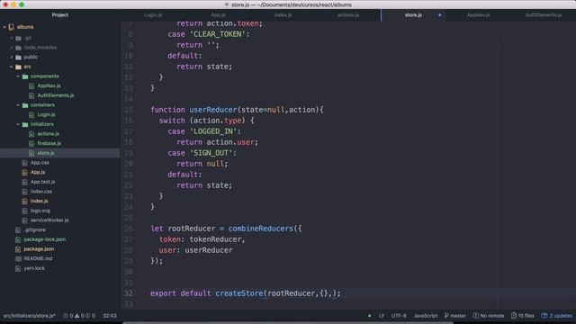The width and height of the screenshot is (576, 324).
Task: Open index.js in the project tree
Action: tap(40, 201)
